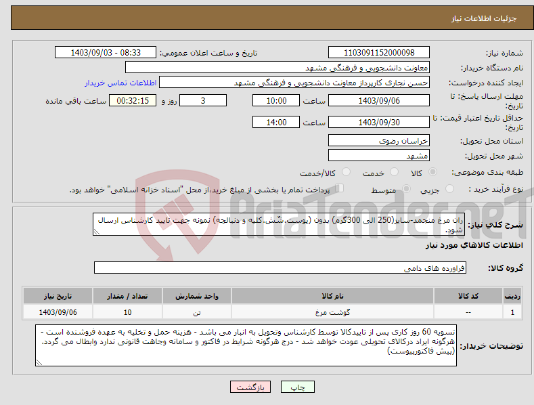534x405 pixels.
Task: Open اطلاعات تماس خریدار contact link
Action: tap(120, 83)
